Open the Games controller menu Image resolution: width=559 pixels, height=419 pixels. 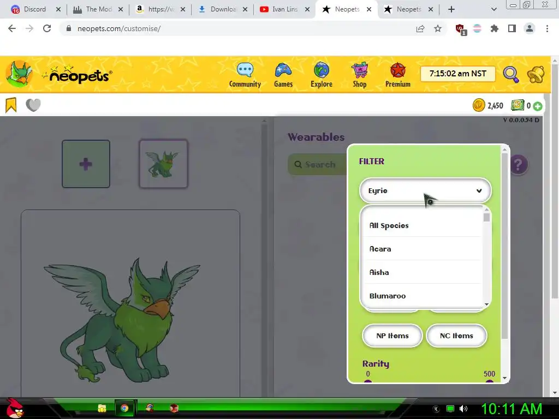coord(283,75)
